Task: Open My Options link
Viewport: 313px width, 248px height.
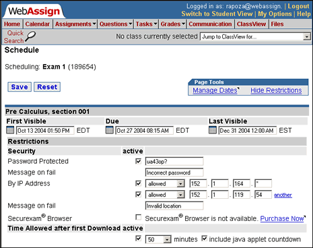Action: (x=275, y=14)
